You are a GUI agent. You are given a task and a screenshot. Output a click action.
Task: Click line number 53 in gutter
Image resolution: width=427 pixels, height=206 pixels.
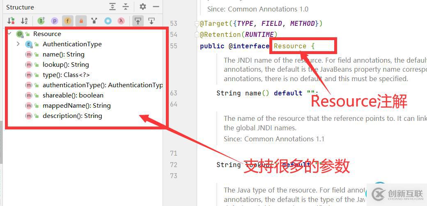click(173, 23)
